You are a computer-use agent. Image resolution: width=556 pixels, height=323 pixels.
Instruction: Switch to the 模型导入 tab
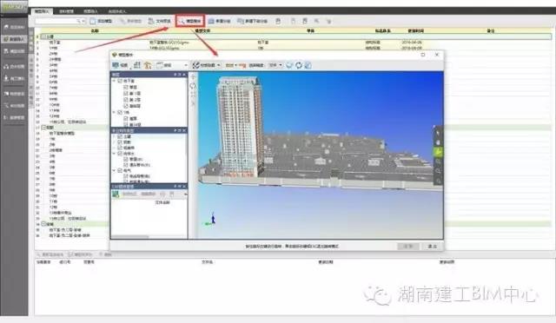pyautogui.click(x=42, y=11)
